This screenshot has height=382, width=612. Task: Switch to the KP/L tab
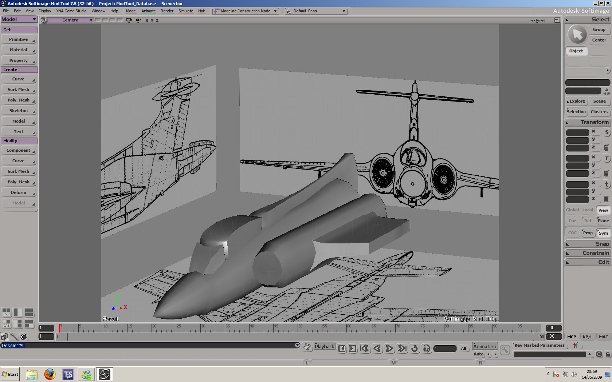[x=588, y=337]
